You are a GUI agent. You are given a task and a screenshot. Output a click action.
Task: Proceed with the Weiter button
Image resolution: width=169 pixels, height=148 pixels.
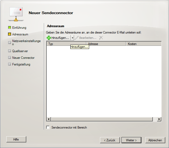[131, 140]
